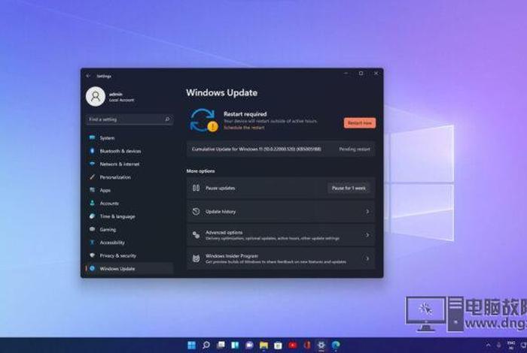This screenshot has width=527, height=353.
Task: Click the Privacy & security shield icon
Action: click(92, 255)
